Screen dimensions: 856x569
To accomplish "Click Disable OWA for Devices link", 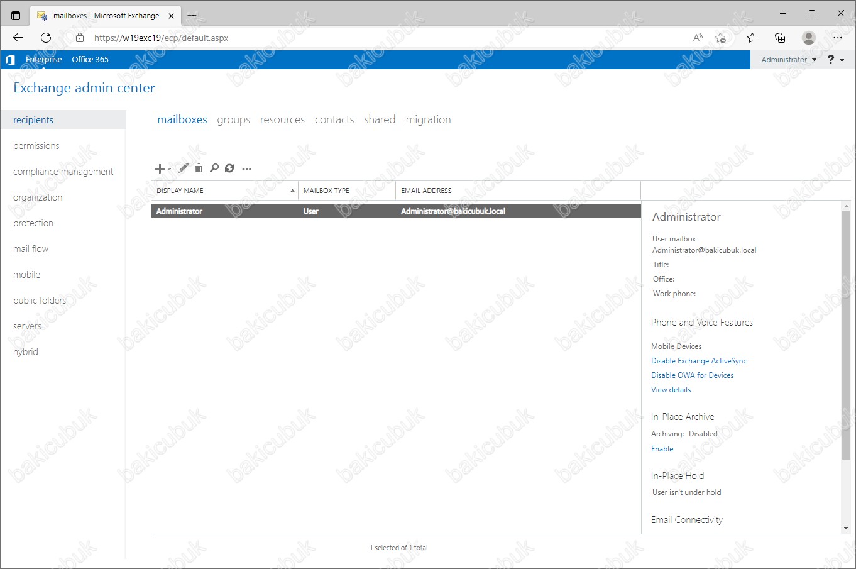I will click(692, 375).
